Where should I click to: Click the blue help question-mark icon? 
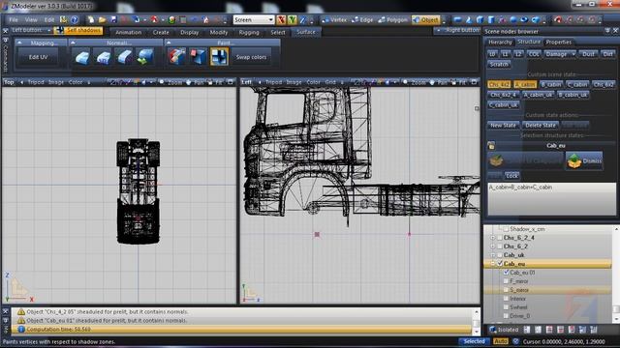click(75, 19)
